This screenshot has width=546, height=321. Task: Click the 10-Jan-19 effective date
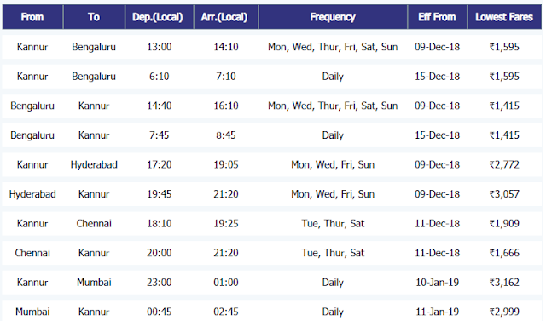(437, 282)
